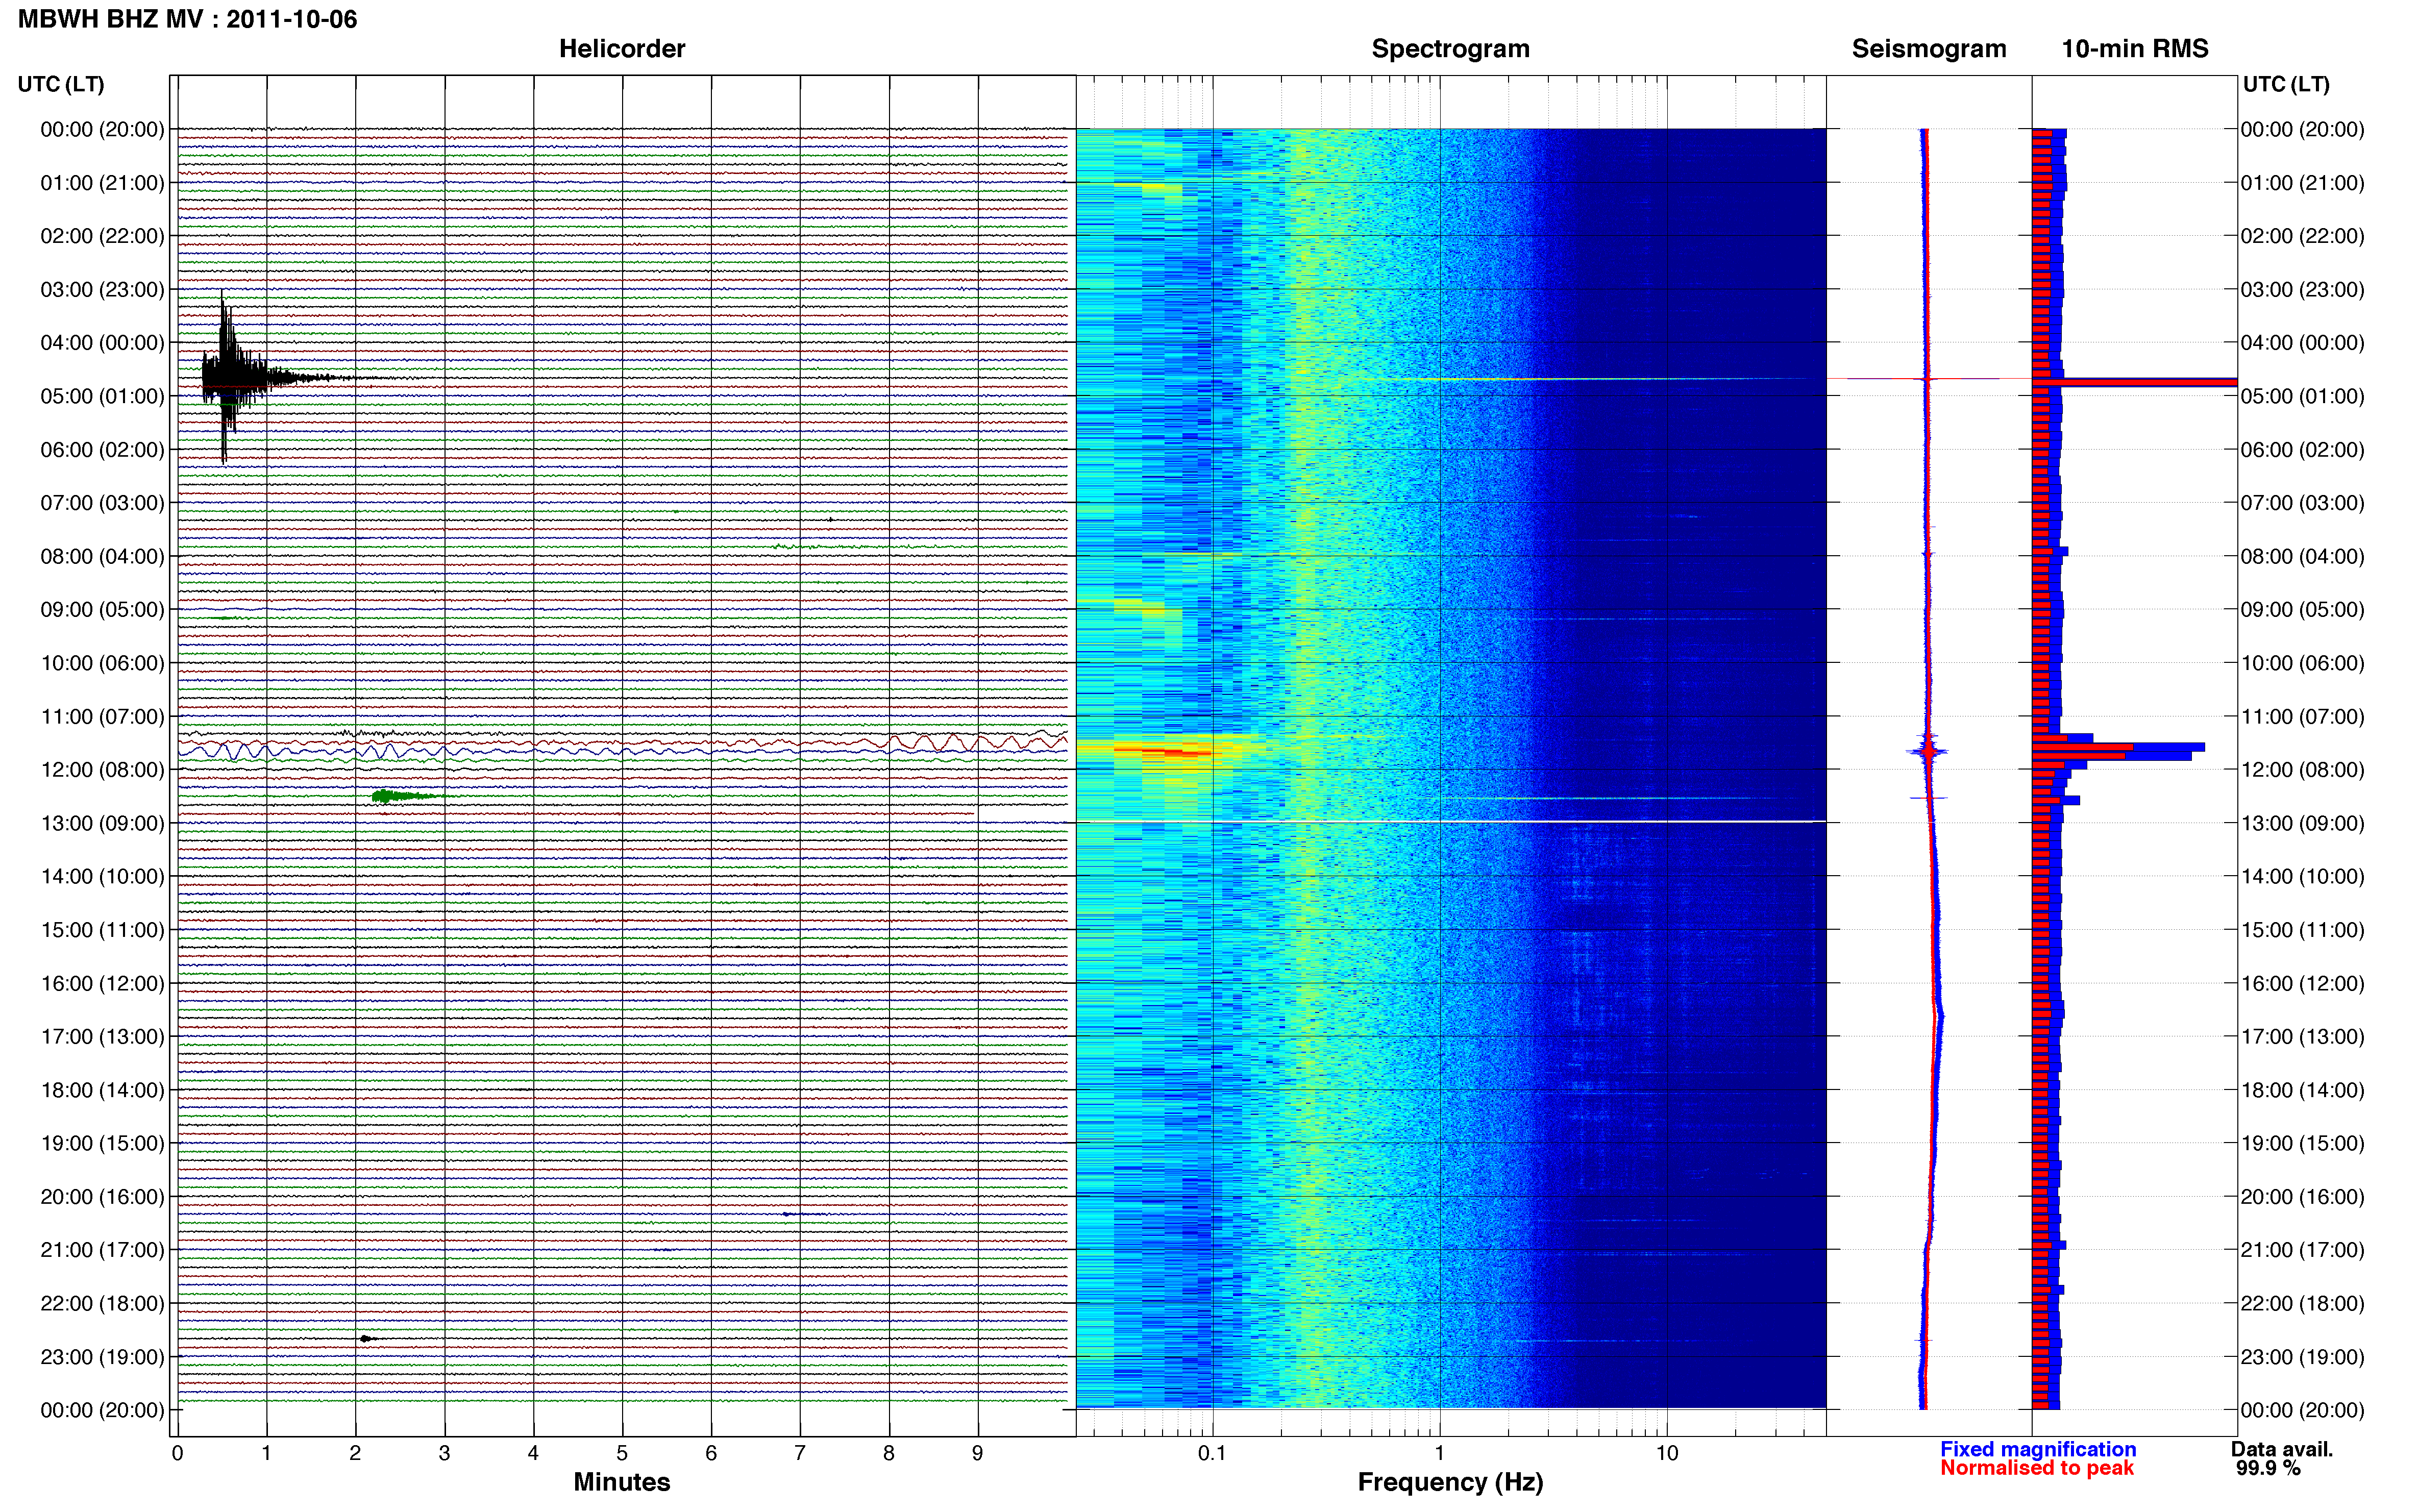Click the 1 tick on the frequency axis

1439,1453
